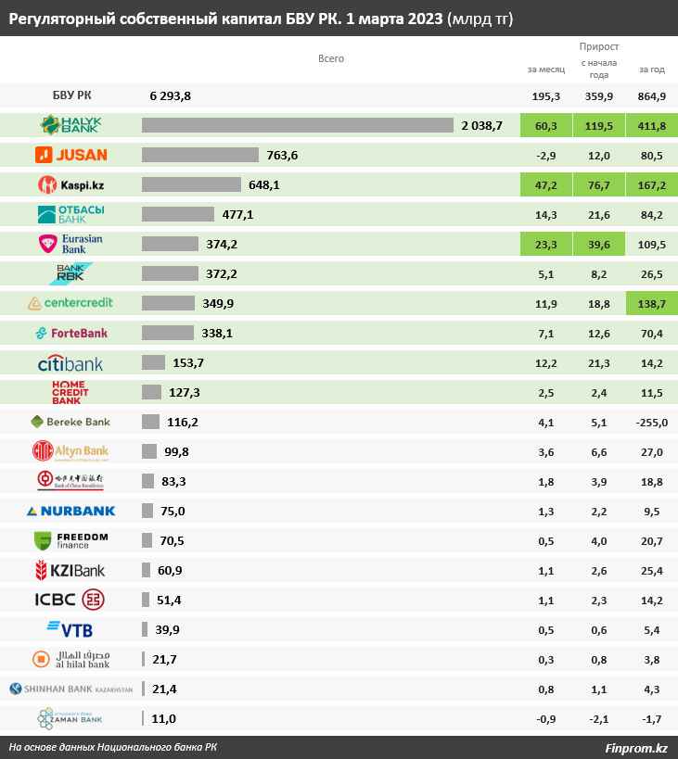Click the citibank logo
This screenshot has height=759, width=678.
[70, 363]
